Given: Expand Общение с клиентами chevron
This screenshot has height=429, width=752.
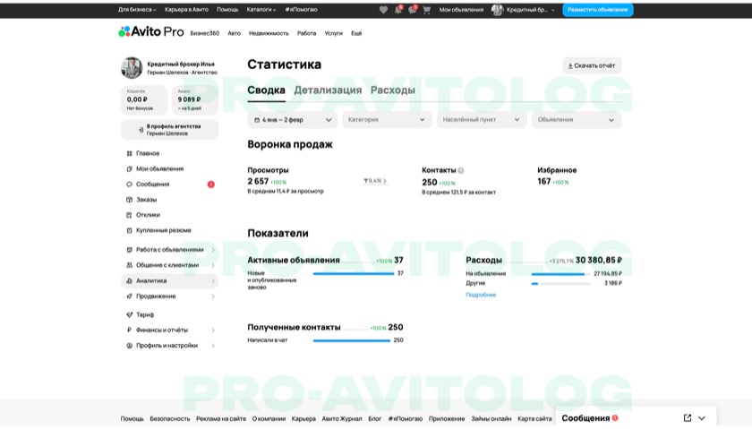Looking at the screenshot, I should pos(213,265).
